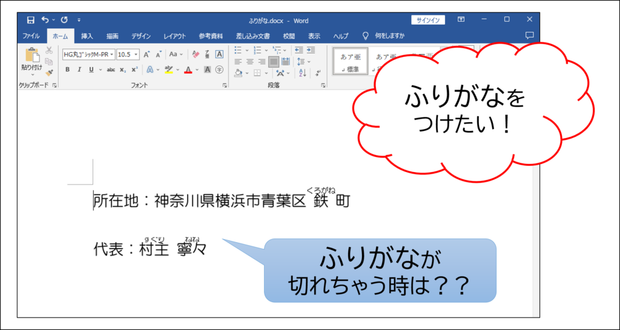Click the Save icon in the title bar
The width and height of the screenshot is (620, 330).
tap(30, 20)
